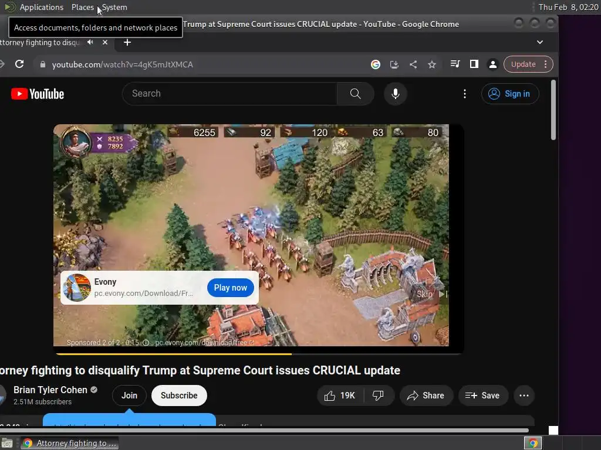Click the video title text
This screenshot has height=450, width=601.
point(200,370)
